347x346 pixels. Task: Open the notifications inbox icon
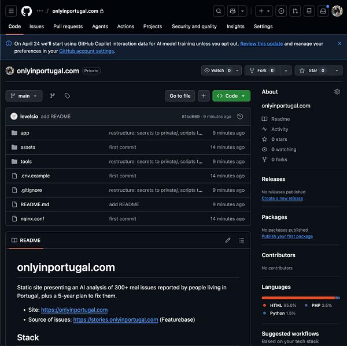coord(323,11)
